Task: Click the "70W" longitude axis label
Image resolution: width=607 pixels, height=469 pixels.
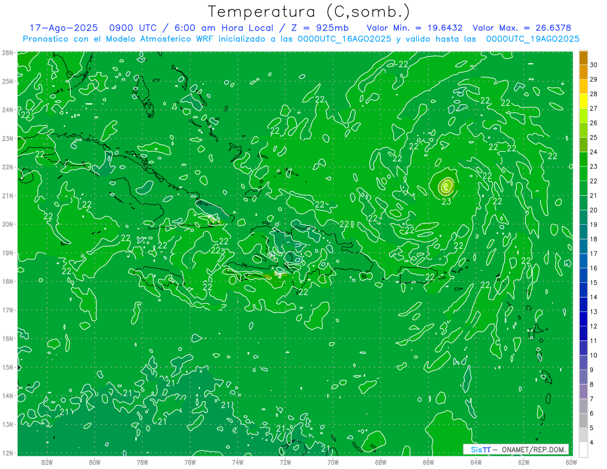Action: (333, 462)
